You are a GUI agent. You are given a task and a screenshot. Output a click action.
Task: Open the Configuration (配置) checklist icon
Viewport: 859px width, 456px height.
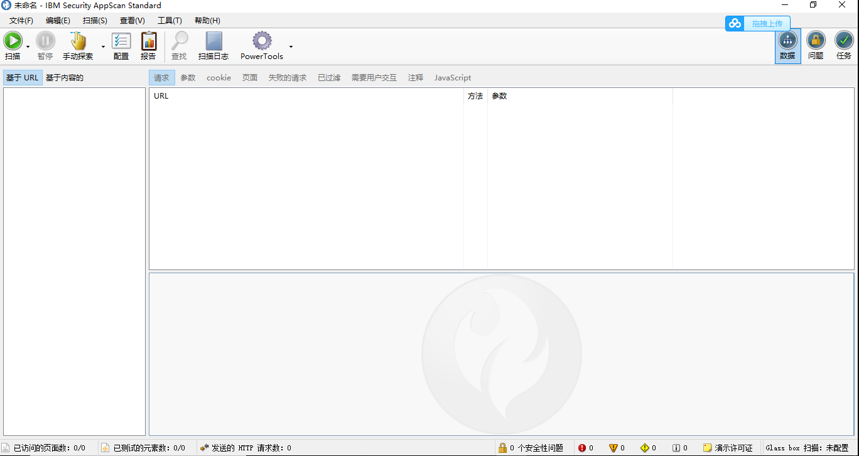tap(121, 41)
